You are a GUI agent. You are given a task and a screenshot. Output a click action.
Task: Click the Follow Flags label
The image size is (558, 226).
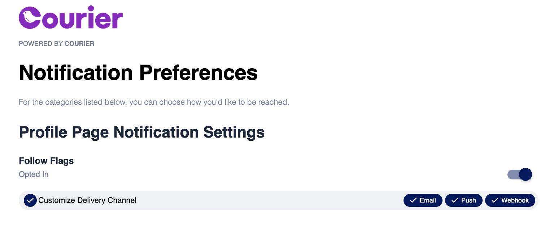[x=46, y=161]
